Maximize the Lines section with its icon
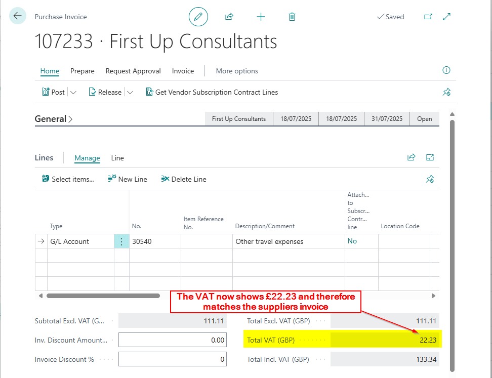492x378 pixels. point(430,157)
